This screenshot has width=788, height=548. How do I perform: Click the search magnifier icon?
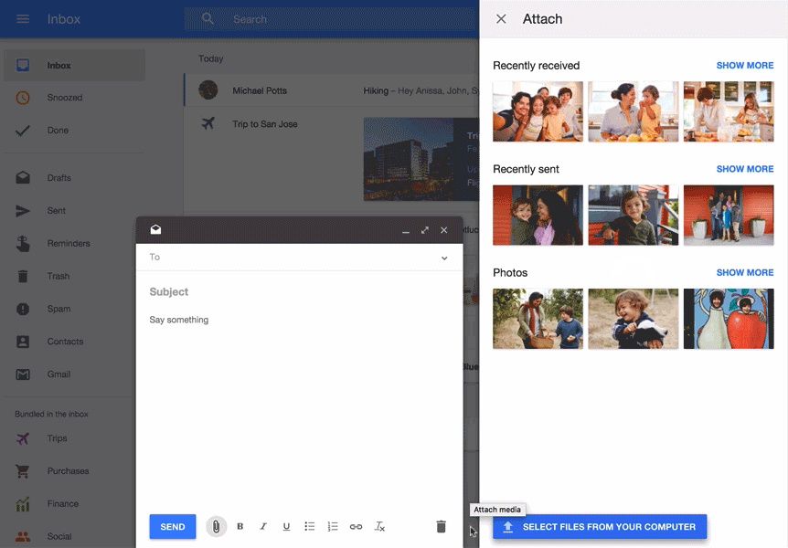pos(207,18)
